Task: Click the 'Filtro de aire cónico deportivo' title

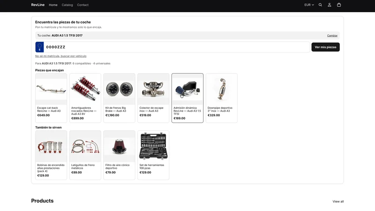Action: (x=118, y=166)
